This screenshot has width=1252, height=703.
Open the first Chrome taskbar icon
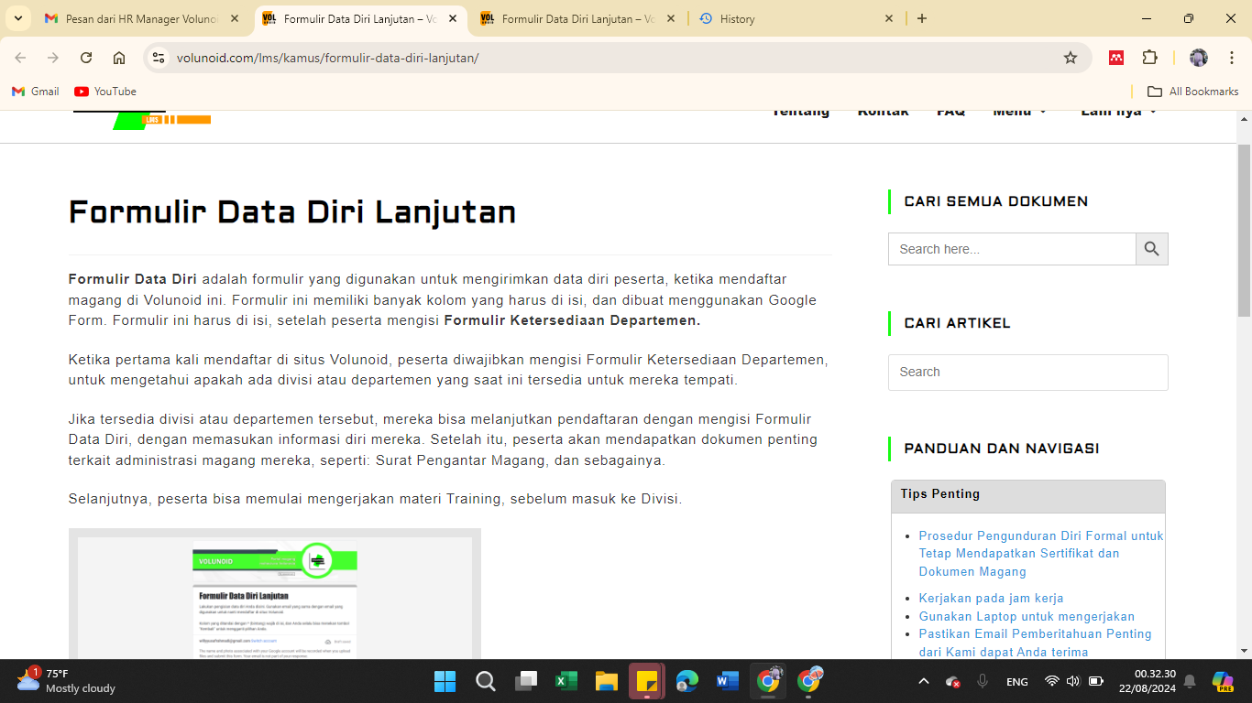768,681
